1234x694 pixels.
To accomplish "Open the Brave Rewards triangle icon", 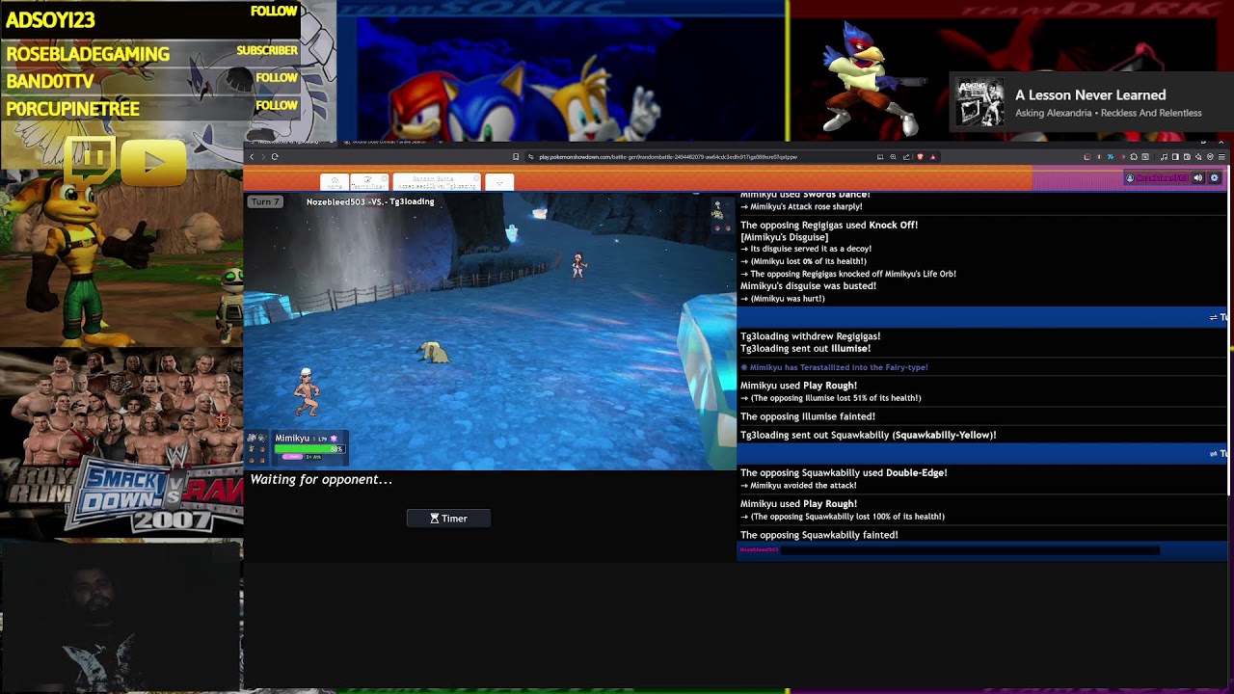I will tap(932, 156).
